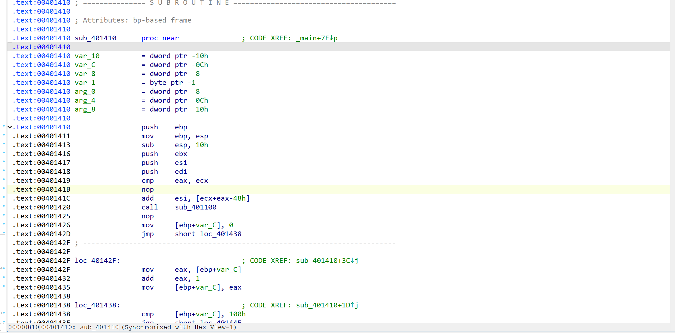
Task: Select the arg_0 argument definition
Action: (x=85, y=92)
